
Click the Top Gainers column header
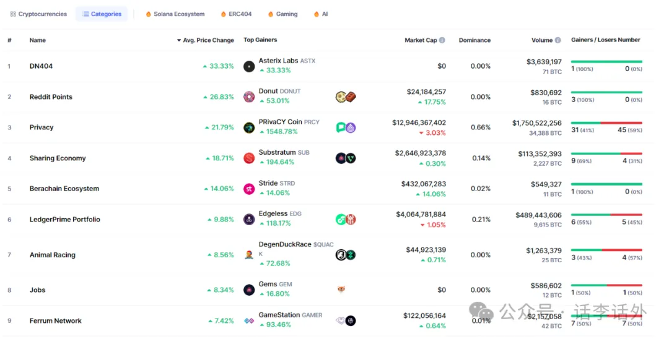click(260, 40)
